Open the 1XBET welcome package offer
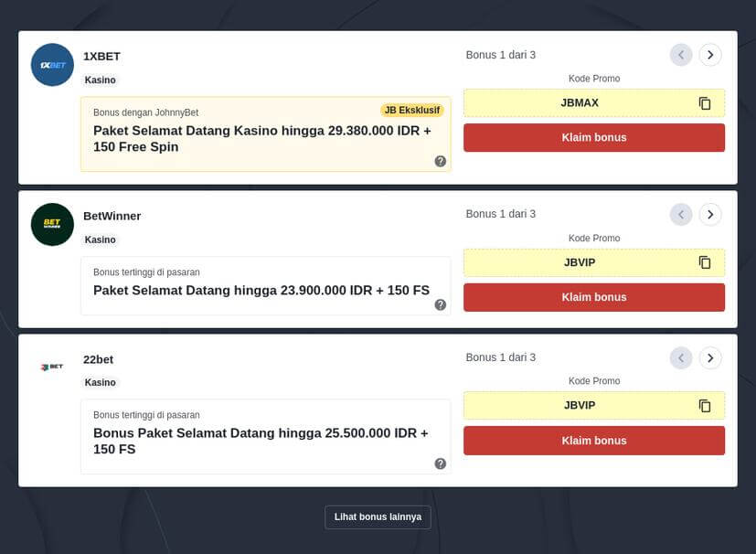The width and height of the screenshot is (756, 554). click(x=262, y=139)
